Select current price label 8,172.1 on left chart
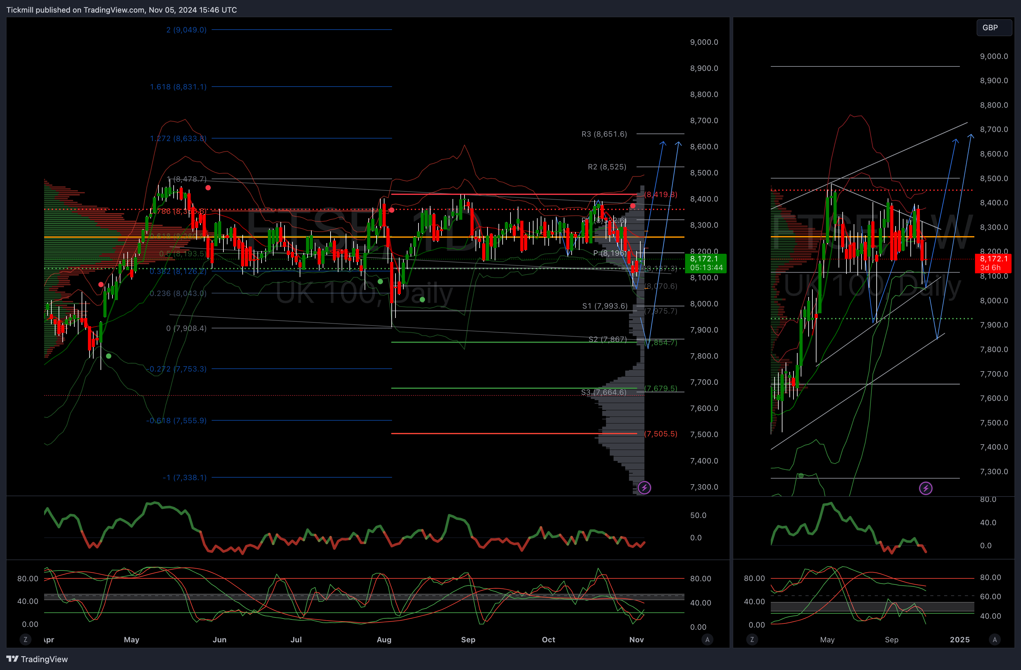The width and height of the screenshot is (1021, 670). (706, 263)
